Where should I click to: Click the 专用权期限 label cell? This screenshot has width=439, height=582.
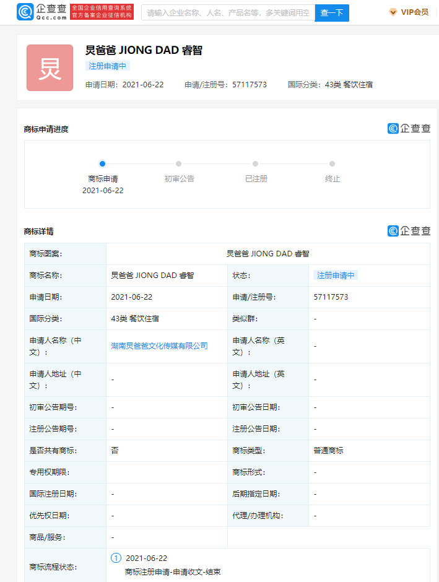65,472
